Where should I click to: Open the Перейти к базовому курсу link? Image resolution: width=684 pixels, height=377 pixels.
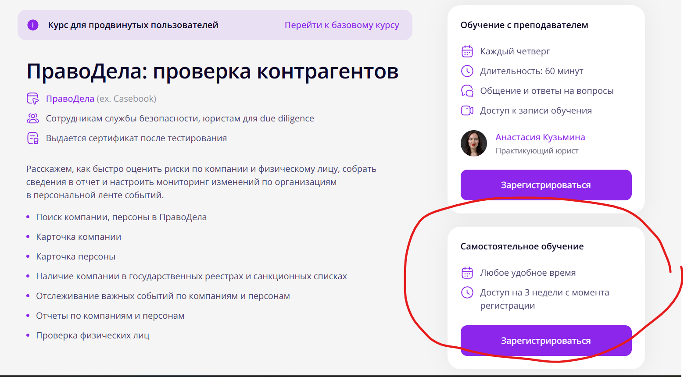tap(342, 25)
